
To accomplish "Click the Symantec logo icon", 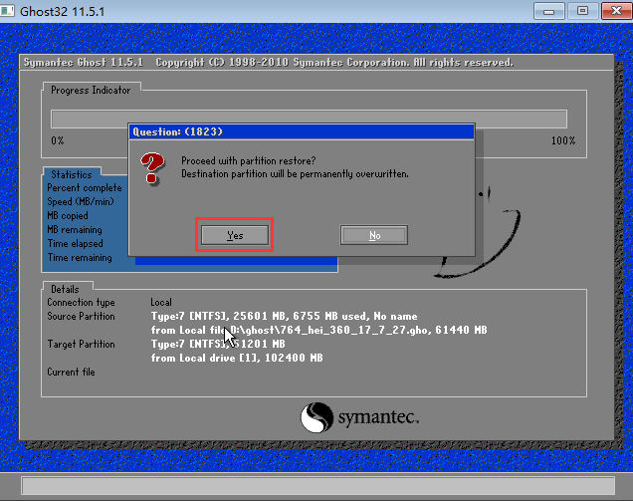I will (x=317, y=416).
